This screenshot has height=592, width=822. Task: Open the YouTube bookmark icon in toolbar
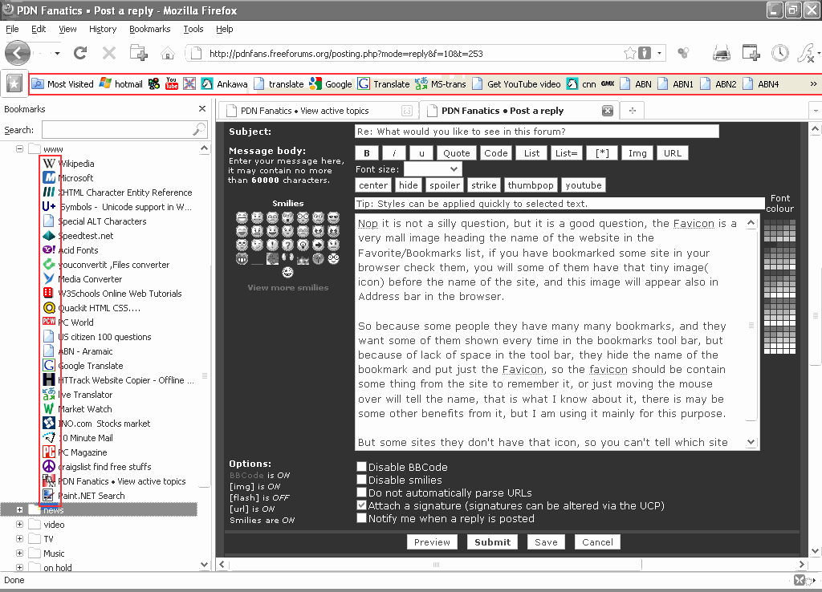(172, 83)
